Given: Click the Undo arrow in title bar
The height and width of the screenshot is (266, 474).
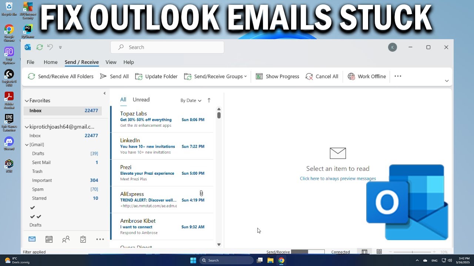Looking at the screenshot, I should (x=50, y=47).
